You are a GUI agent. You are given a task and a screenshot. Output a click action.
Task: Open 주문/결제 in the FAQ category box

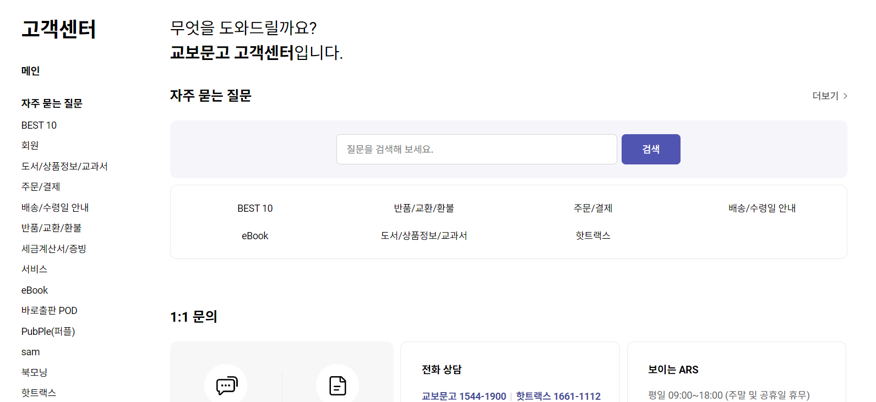click(x=593, y=208)
